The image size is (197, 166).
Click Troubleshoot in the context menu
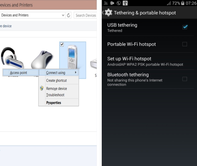pyautogui.click(x=55, y=95)
